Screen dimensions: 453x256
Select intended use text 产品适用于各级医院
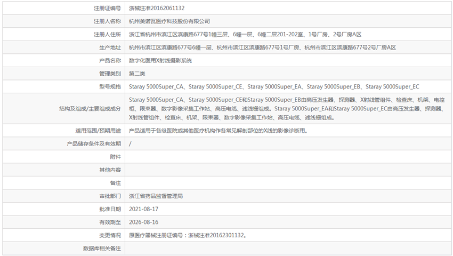click(x=218, y=131)
